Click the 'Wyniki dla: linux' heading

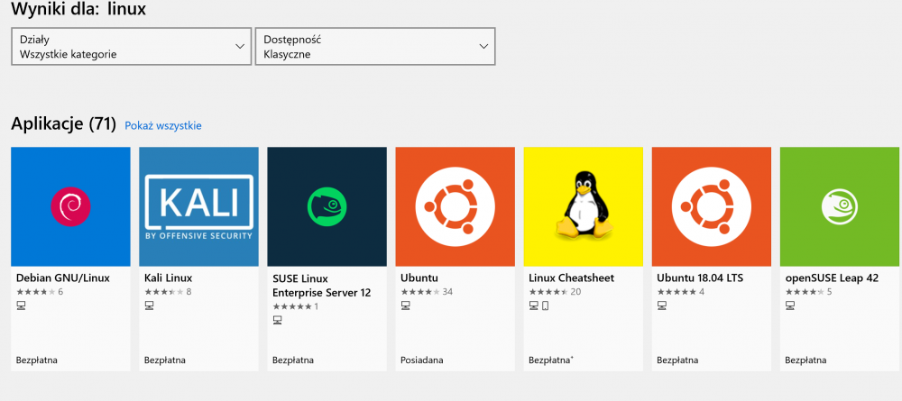click(x=78, y=9)
